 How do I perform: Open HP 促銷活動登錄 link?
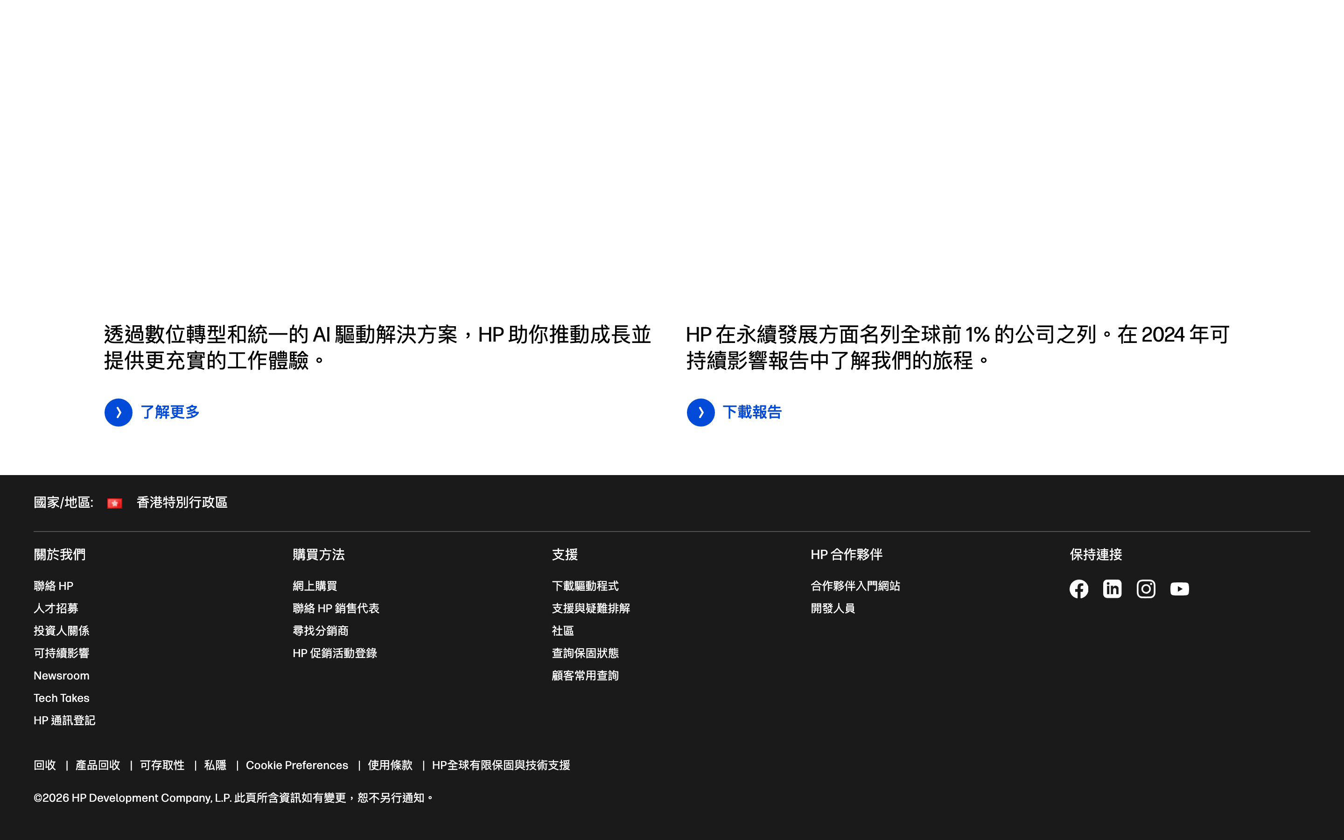pyautogui.click(x=335, y=653)
